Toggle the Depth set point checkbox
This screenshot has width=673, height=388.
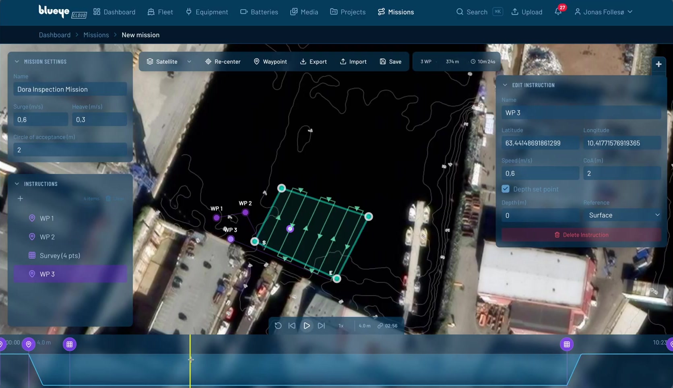506,189
